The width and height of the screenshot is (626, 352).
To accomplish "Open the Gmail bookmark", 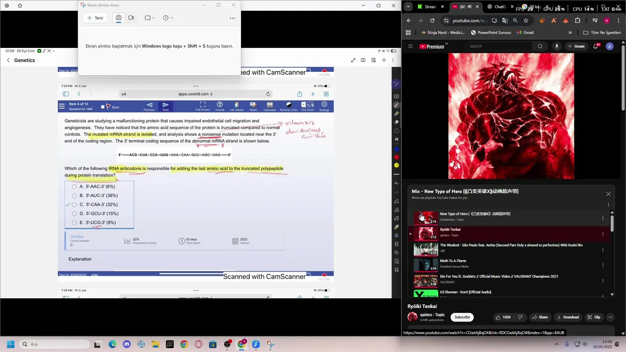I will pos(524,33).
